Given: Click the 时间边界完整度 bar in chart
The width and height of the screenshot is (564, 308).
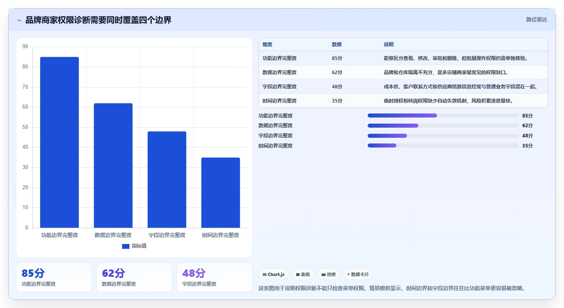Looking at the screenshot, I should click(220, 192).
